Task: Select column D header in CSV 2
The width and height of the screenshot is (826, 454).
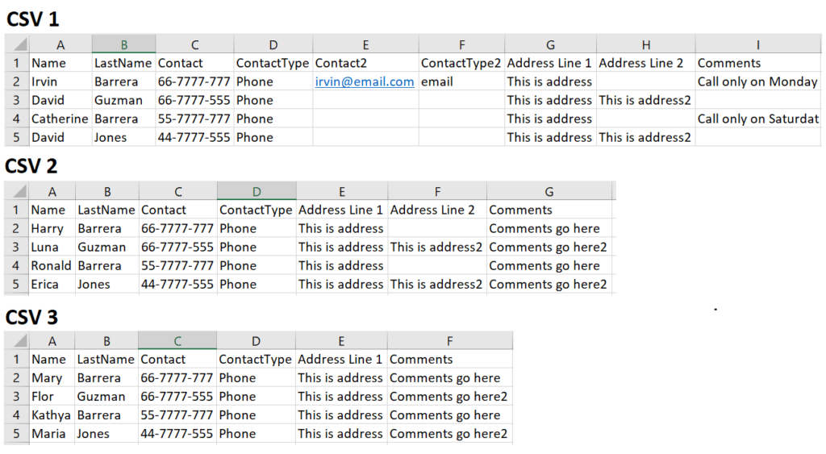Action: (x=257, y=192)
